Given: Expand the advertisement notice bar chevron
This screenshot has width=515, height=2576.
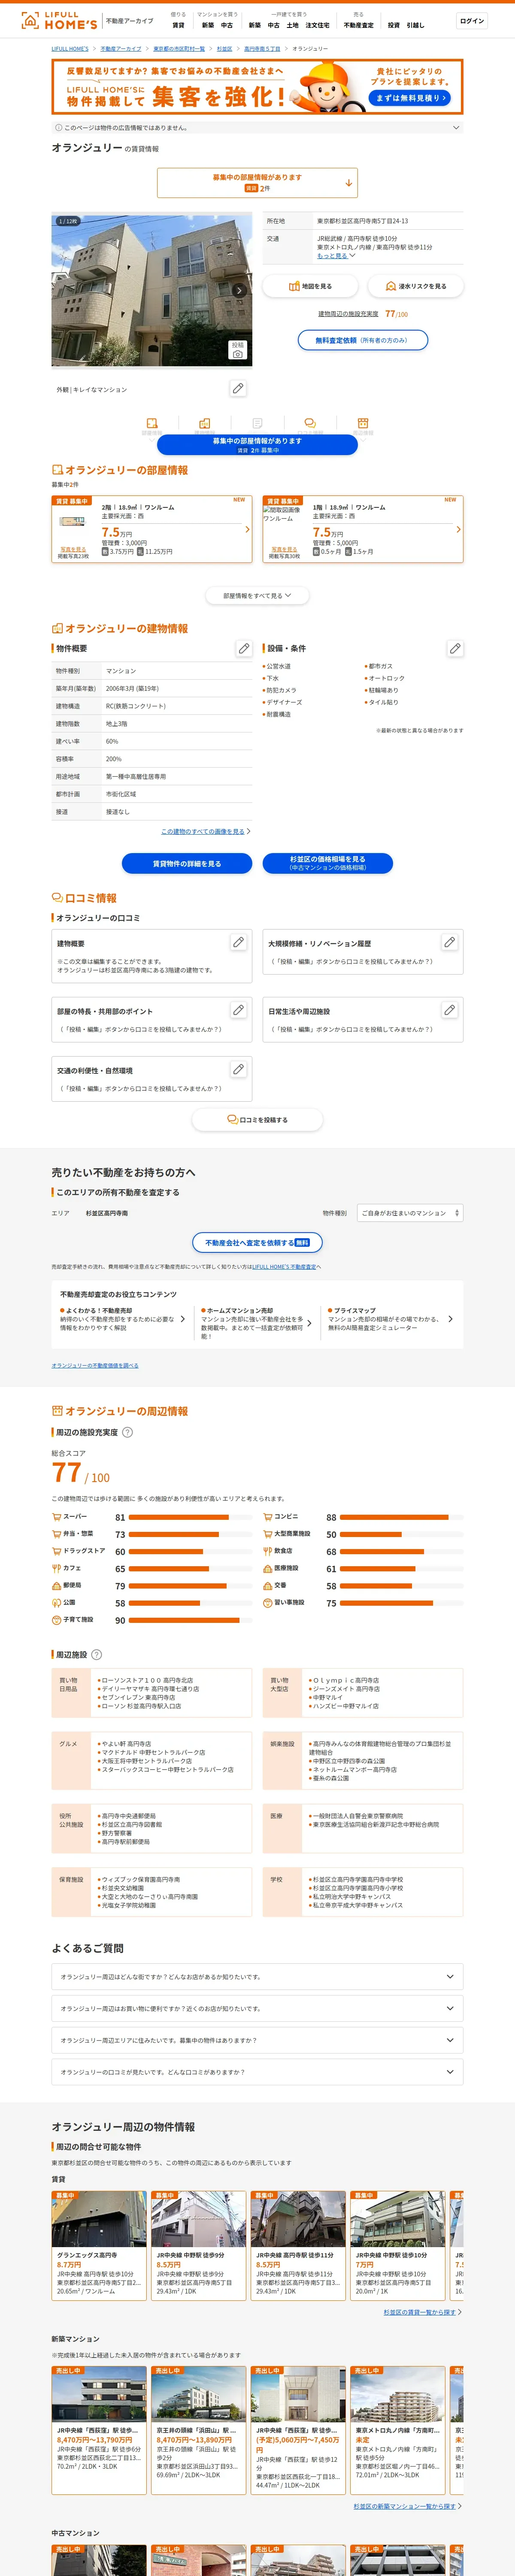Looking at the screenshot, I should [x=457, y=128].
